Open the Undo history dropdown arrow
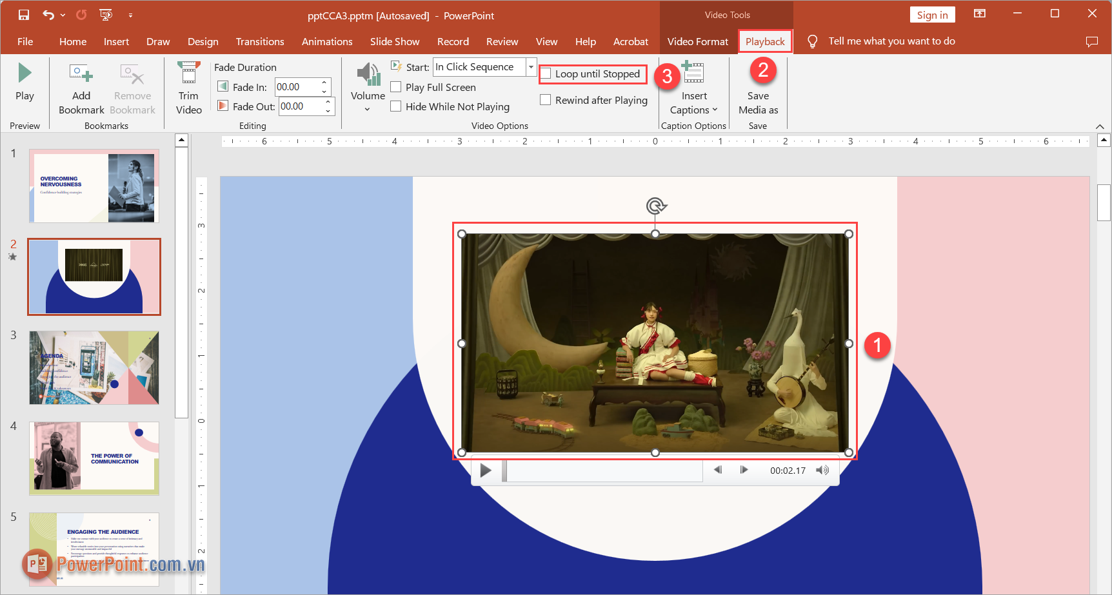The width and height of the screenshot is (1112, 595). click(x=63, y=15)
